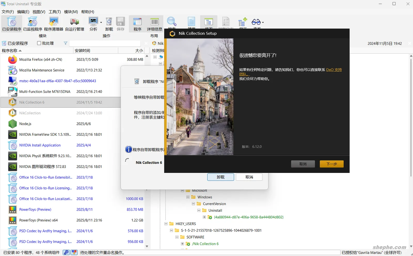
Task: Click the glasses view icon in toolbar
Action: coord(256,22)
